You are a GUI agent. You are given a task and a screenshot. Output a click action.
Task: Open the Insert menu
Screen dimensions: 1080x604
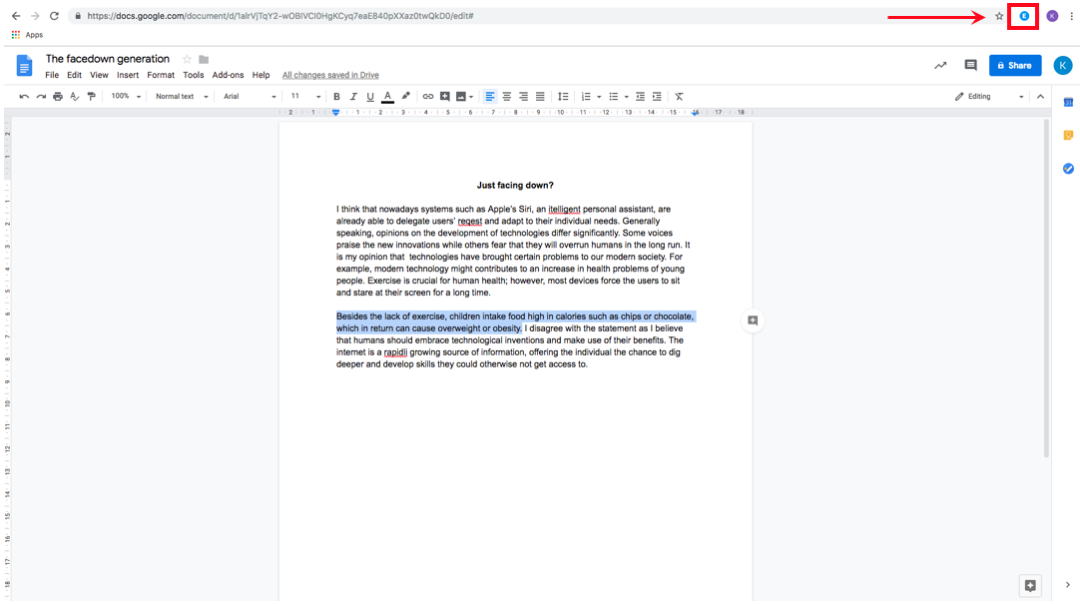(x=128, y=75)
